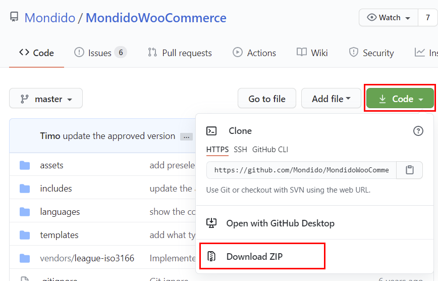The height and width of the screenshot is (281, 438).
Task: Click the shield icon on Security tab
Action: click(354, 53)
